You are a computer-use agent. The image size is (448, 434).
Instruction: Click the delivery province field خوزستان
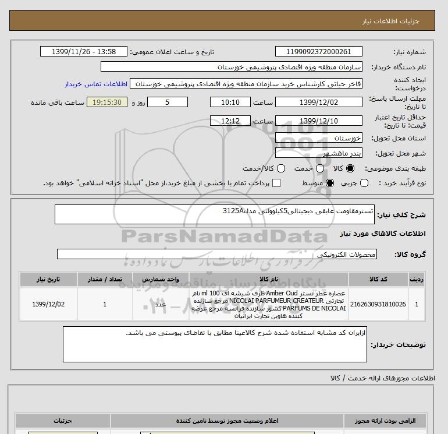click(x=319, y=138)
